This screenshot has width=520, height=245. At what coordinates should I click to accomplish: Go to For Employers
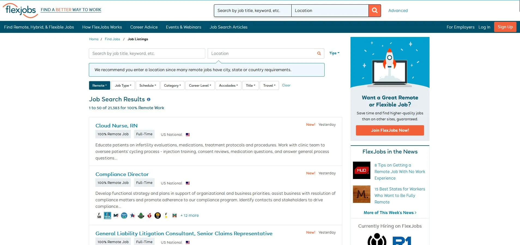(x=461, y=27)
